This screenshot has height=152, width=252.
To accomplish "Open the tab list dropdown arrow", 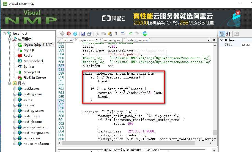I will (x=209, y=40).
